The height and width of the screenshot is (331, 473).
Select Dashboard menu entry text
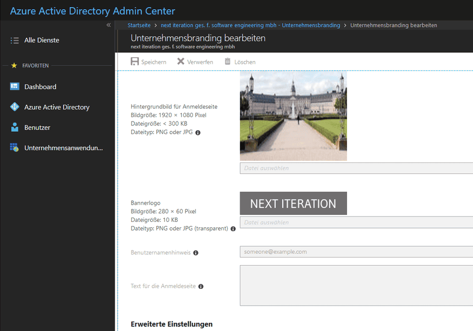click(x=40, y=87)
